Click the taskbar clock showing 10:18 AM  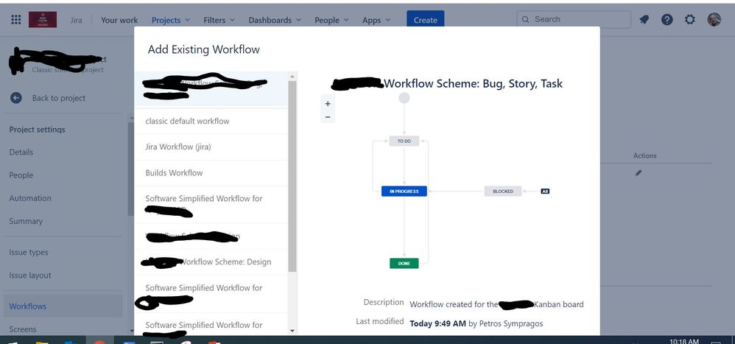point(684,341)
